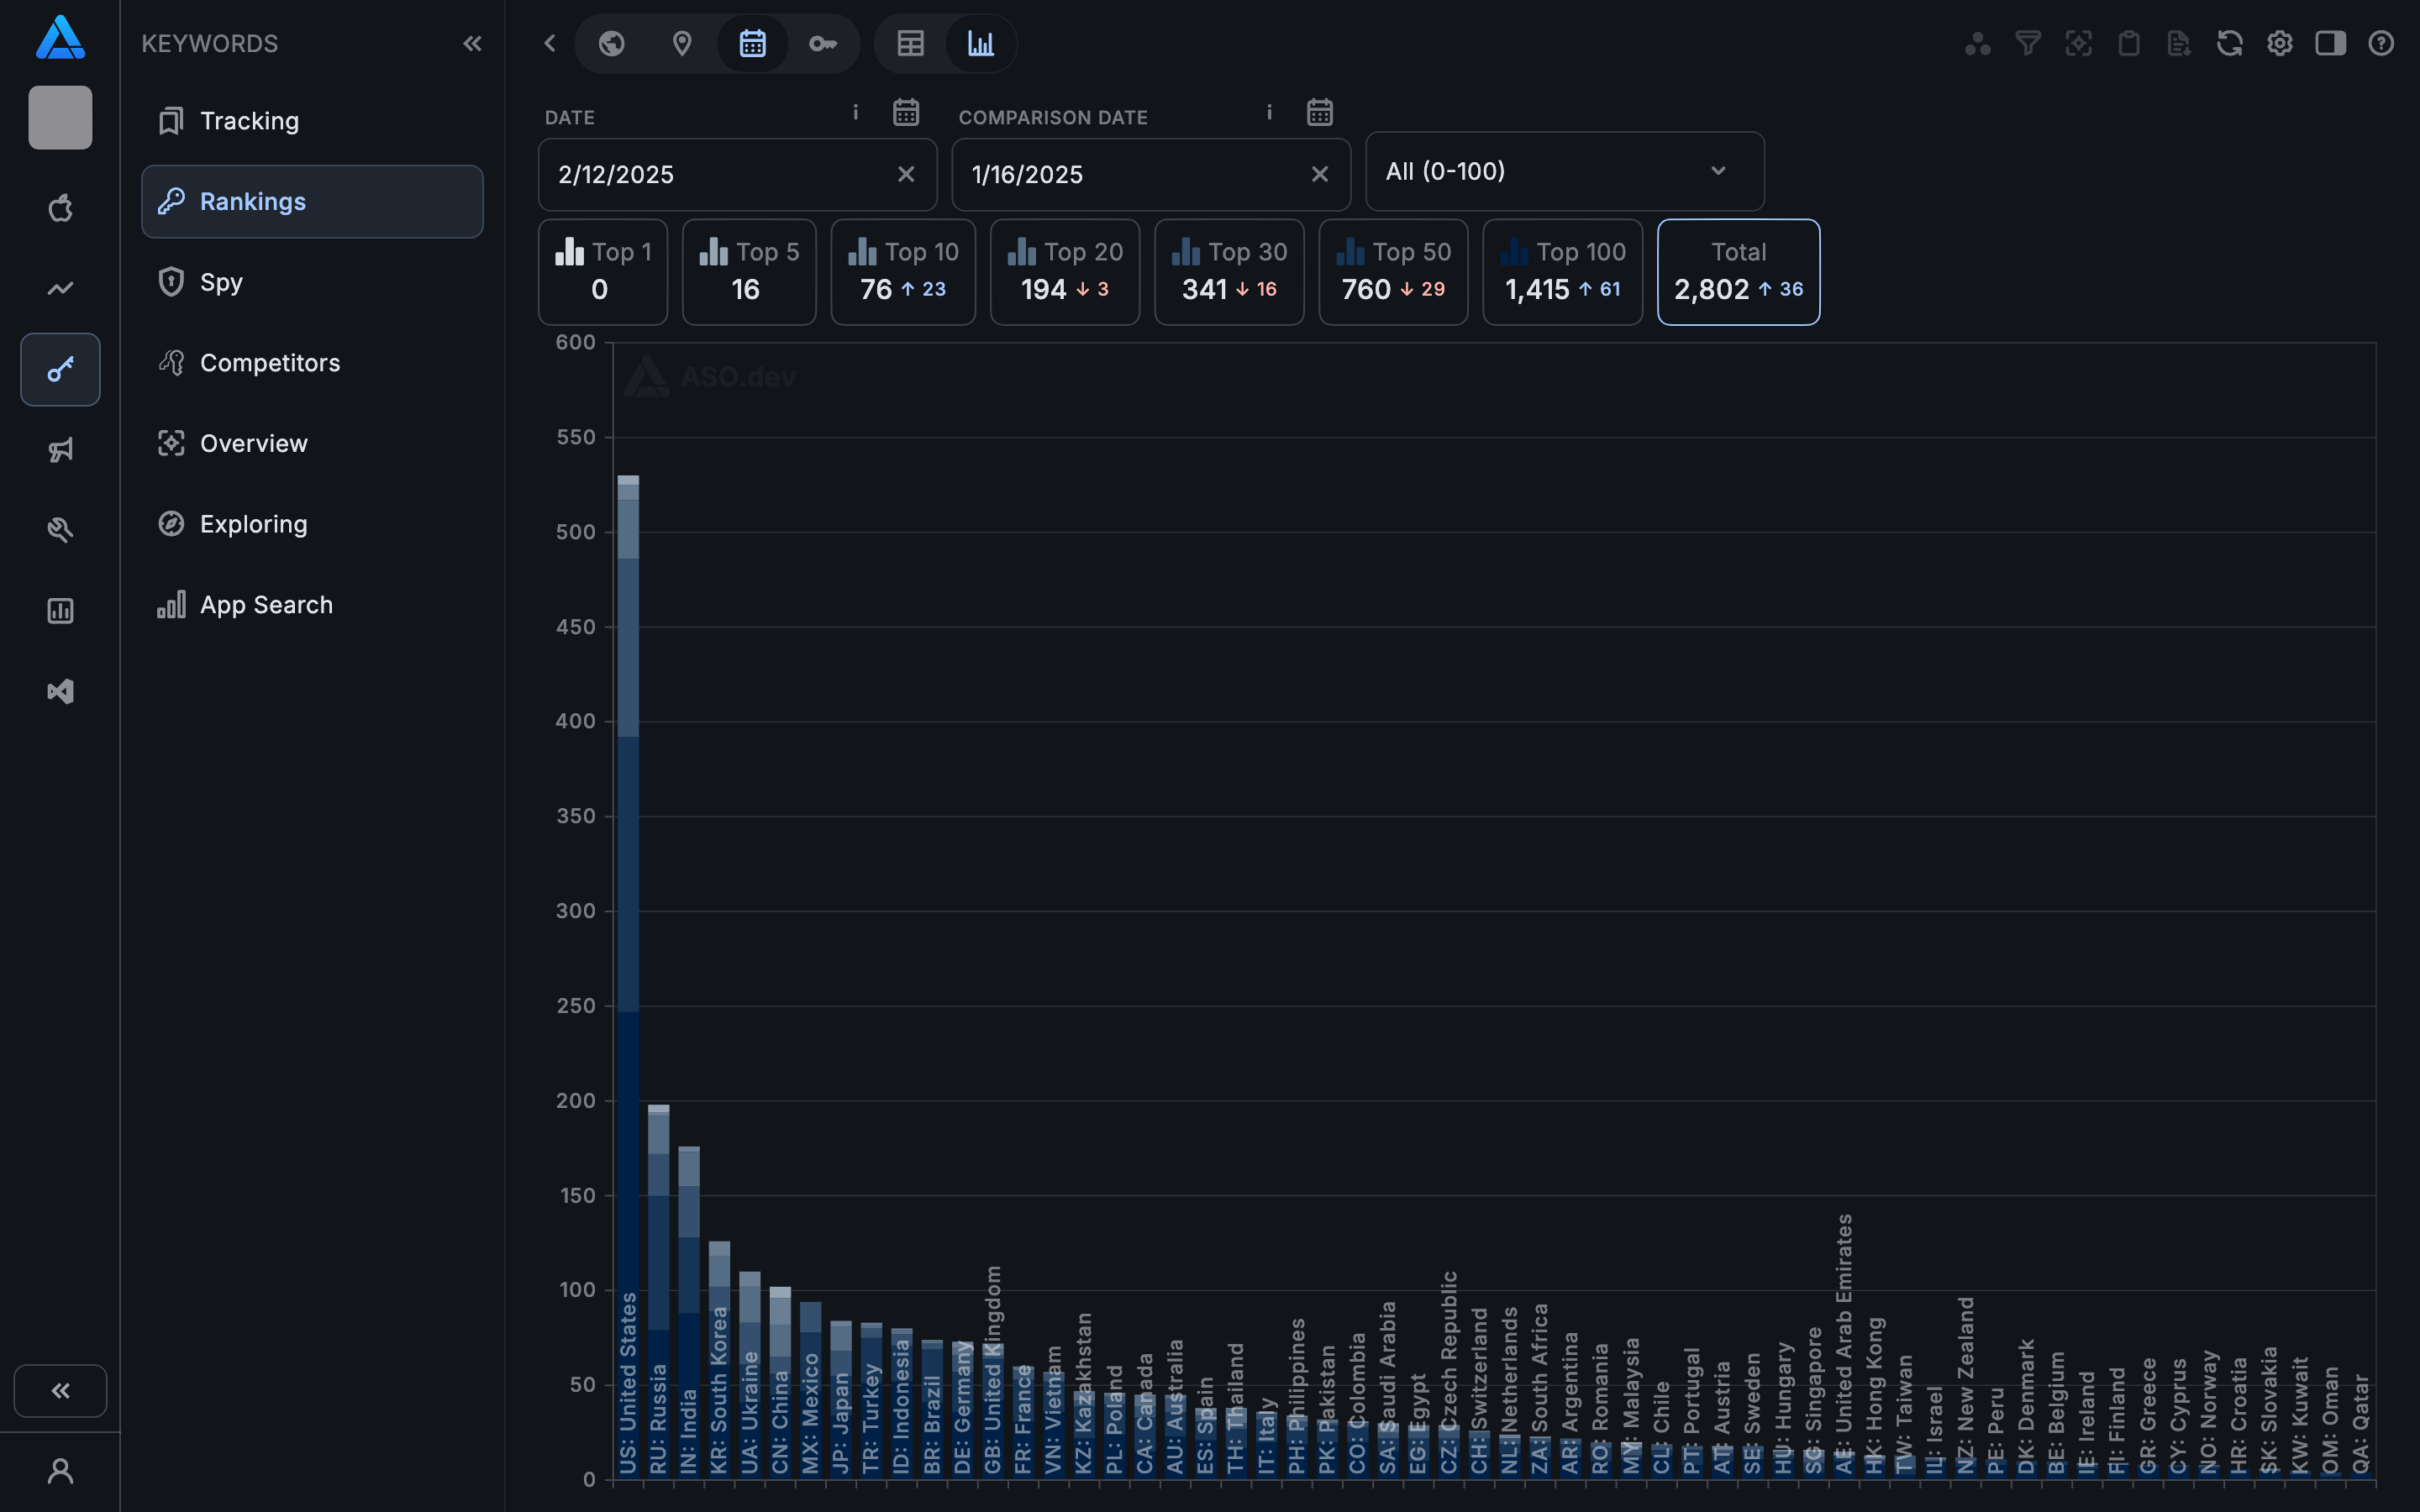This screenshot has width=2420, height=1512.
Task: Open the settings gear icon
Action: coord(2279,43)
